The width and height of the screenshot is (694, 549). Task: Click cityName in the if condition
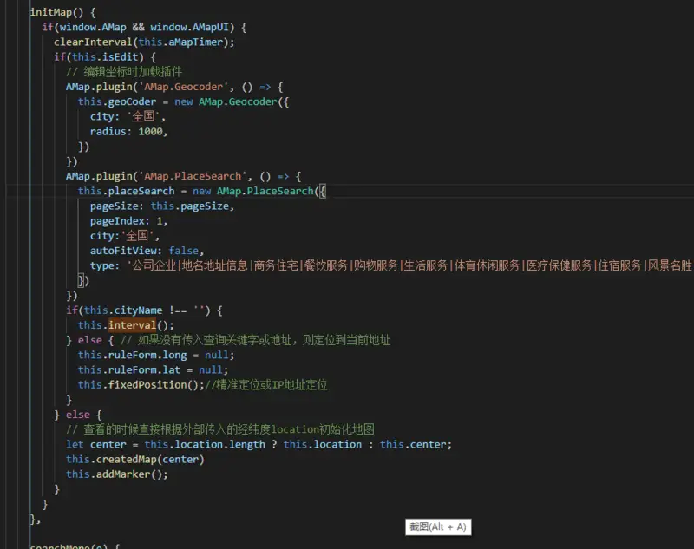(x=138, y=310)
